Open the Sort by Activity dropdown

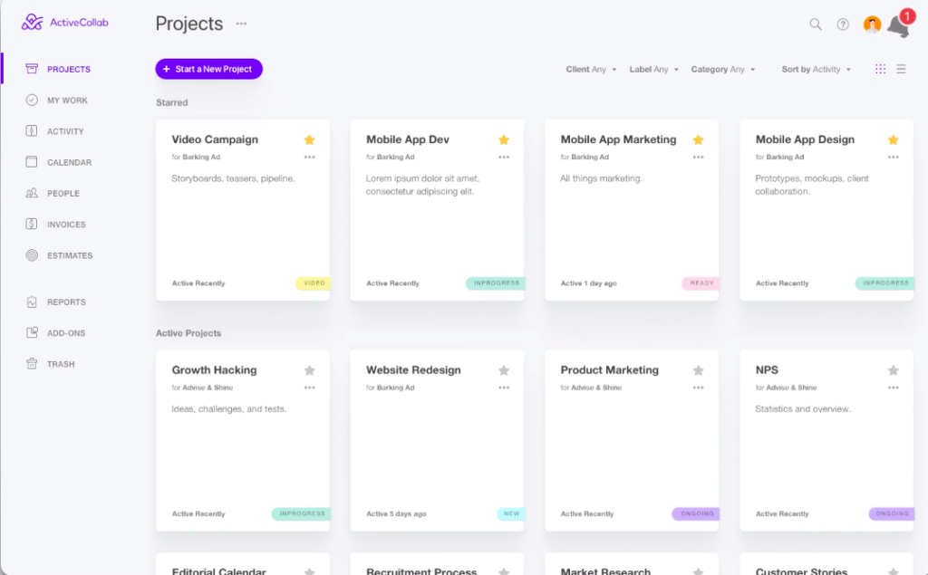pos(816,70)
